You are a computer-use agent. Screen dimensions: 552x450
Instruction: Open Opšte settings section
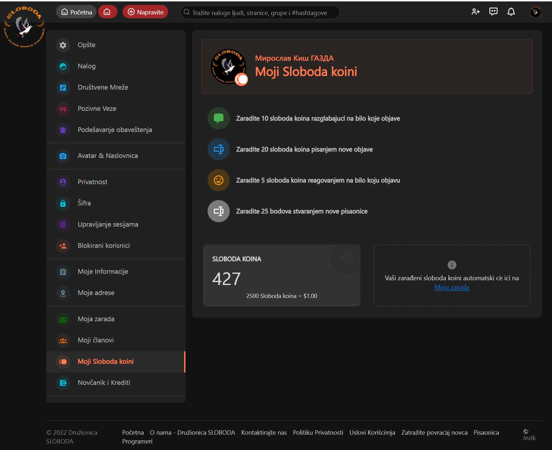pos(116,45)
